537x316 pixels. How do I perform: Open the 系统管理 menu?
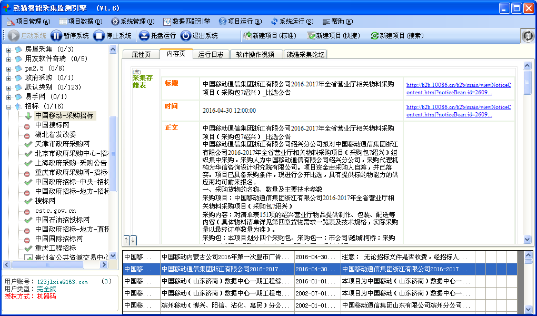click(133, 22)
